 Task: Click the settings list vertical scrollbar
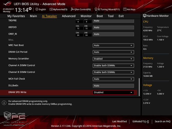coord(139,87)
